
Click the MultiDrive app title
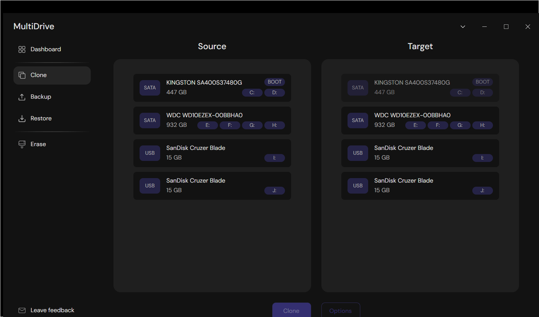(34, 26)
